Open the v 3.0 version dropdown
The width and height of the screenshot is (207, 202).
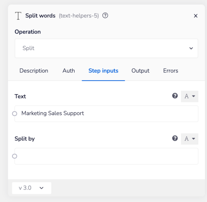pyautogui.click(x=31, y=188)
